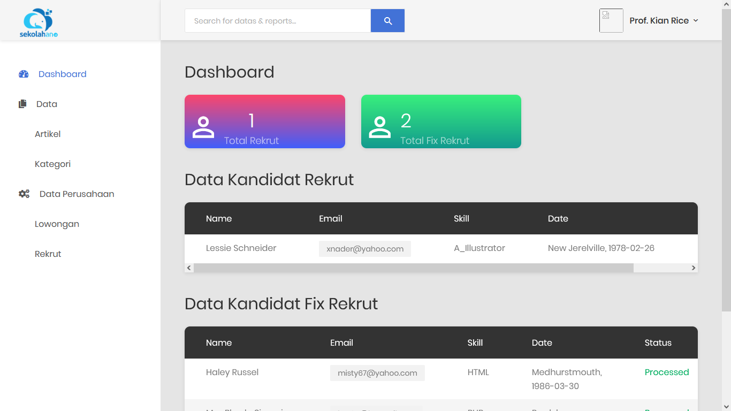Expand the Prof. Kian Rice dropdown chevron

696,21
